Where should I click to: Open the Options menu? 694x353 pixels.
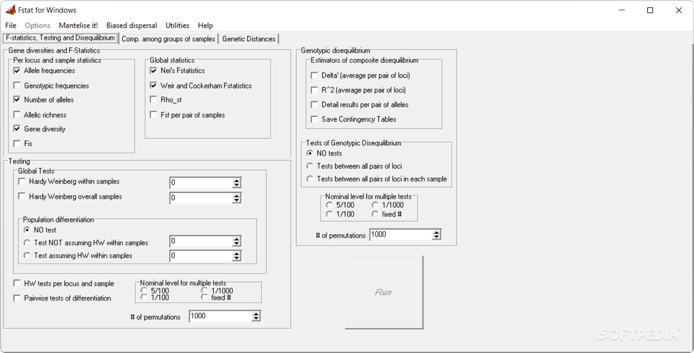pyautogui.click(x=38, y=25)
